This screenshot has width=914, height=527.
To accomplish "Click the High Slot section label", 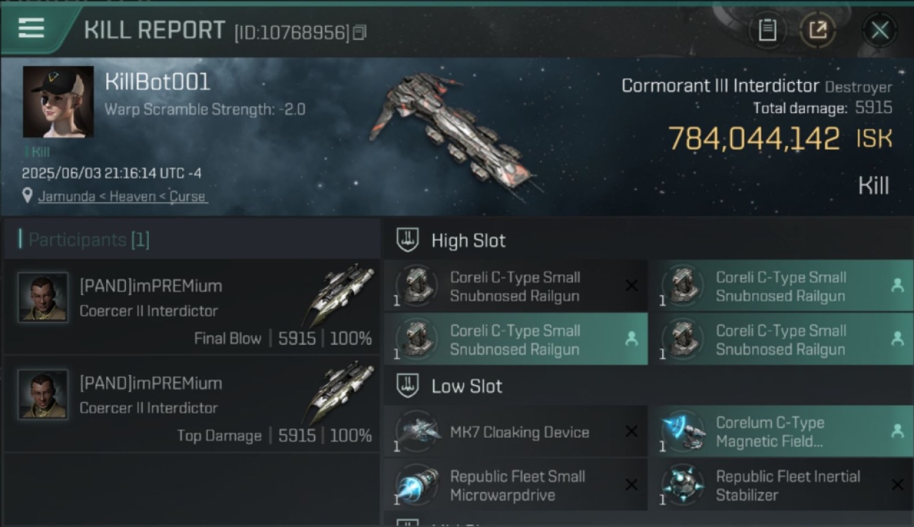I will 468,240.
